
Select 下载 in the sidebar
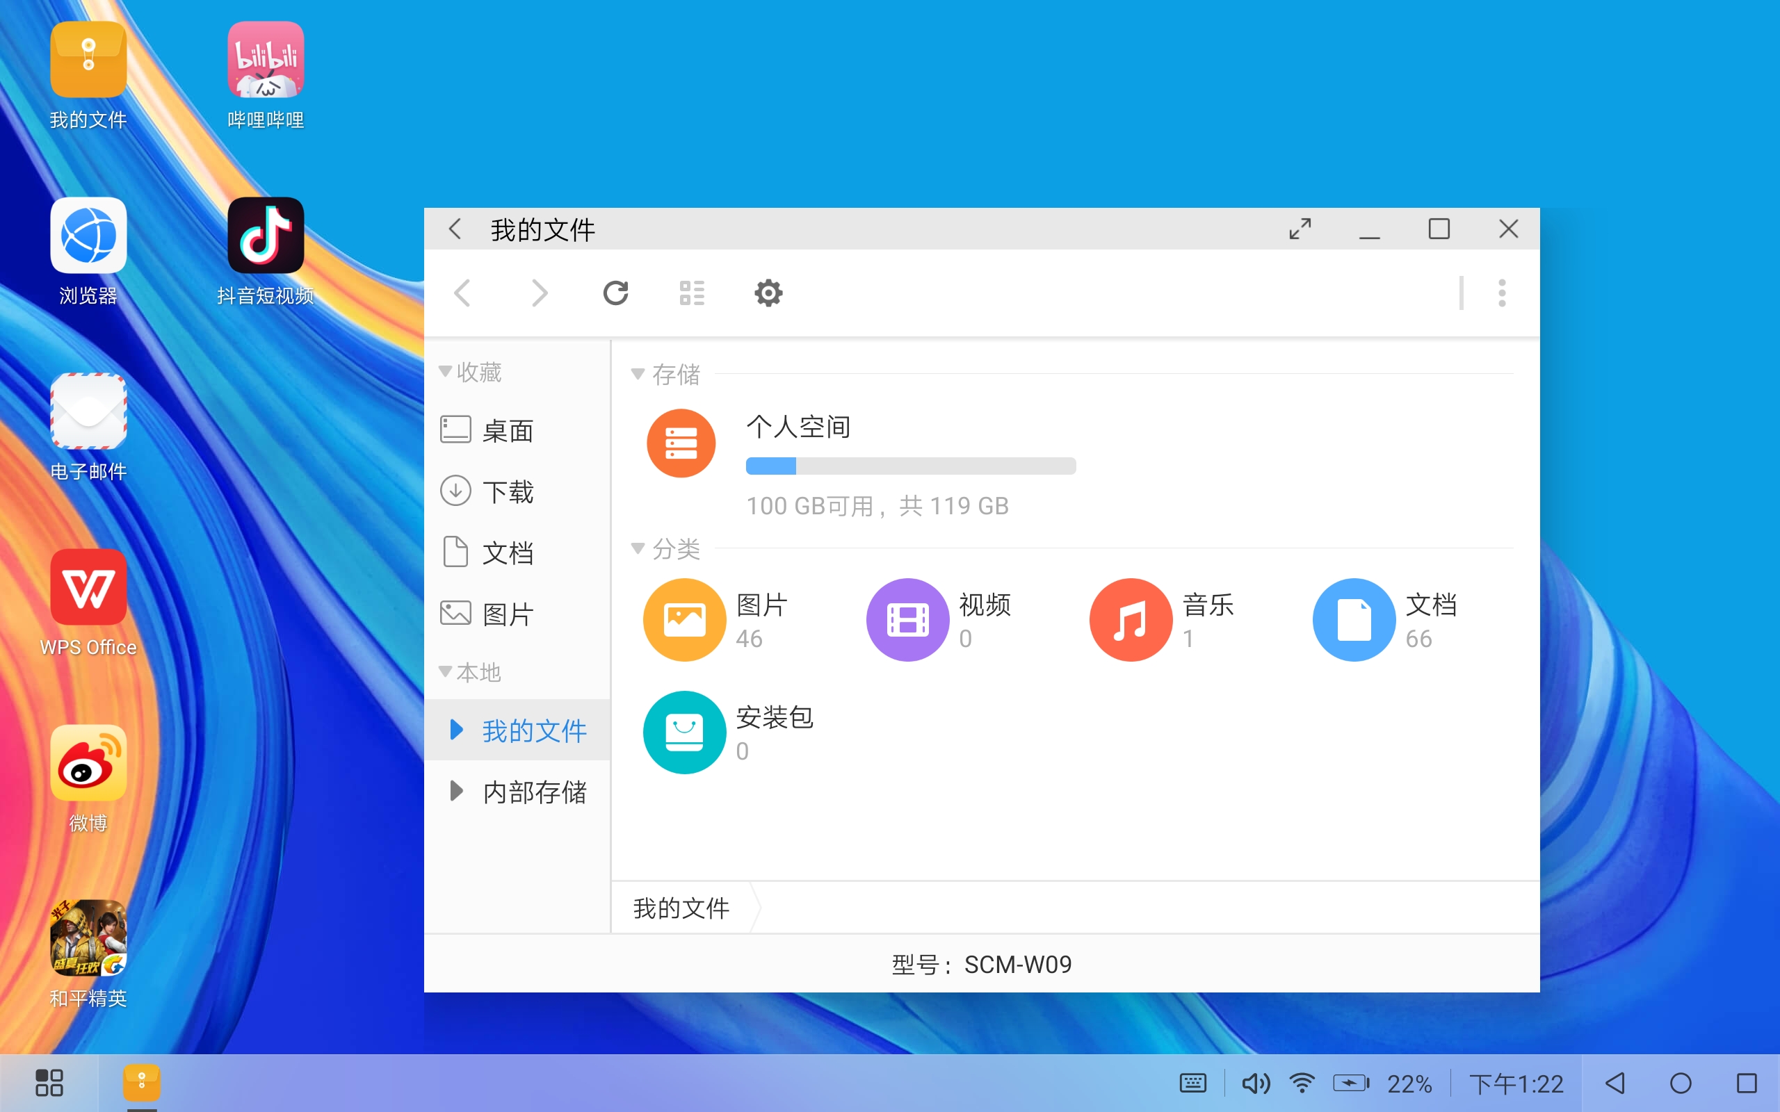(x=508, y=491)
